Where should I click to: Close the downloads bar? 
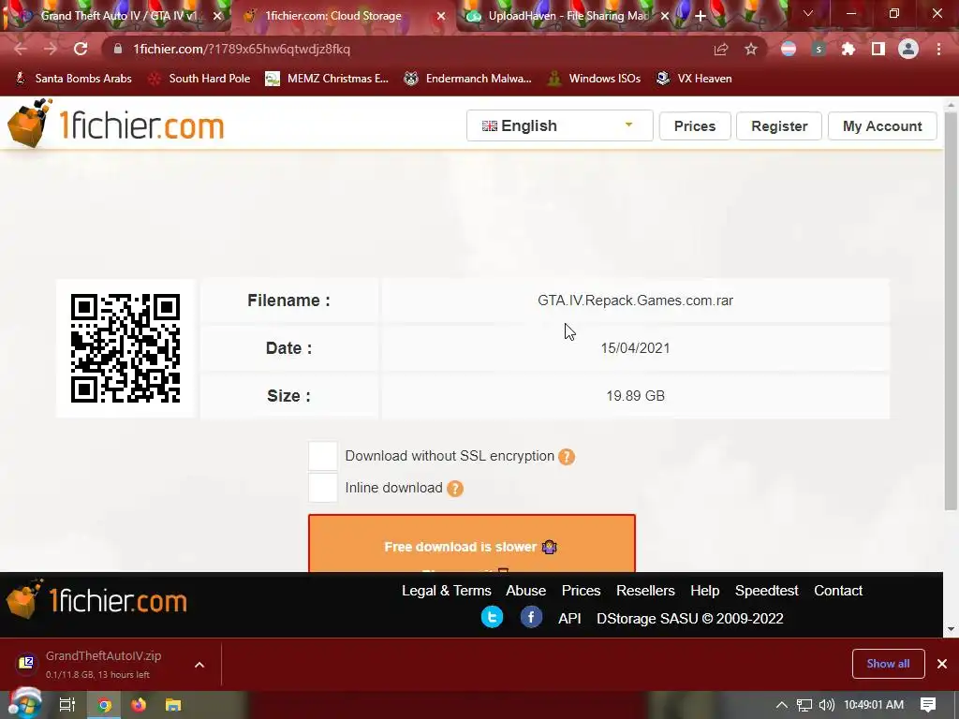(x=942, y=664)
